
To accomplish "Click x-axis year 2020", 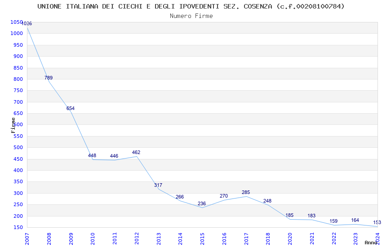I will coord(290,239).
